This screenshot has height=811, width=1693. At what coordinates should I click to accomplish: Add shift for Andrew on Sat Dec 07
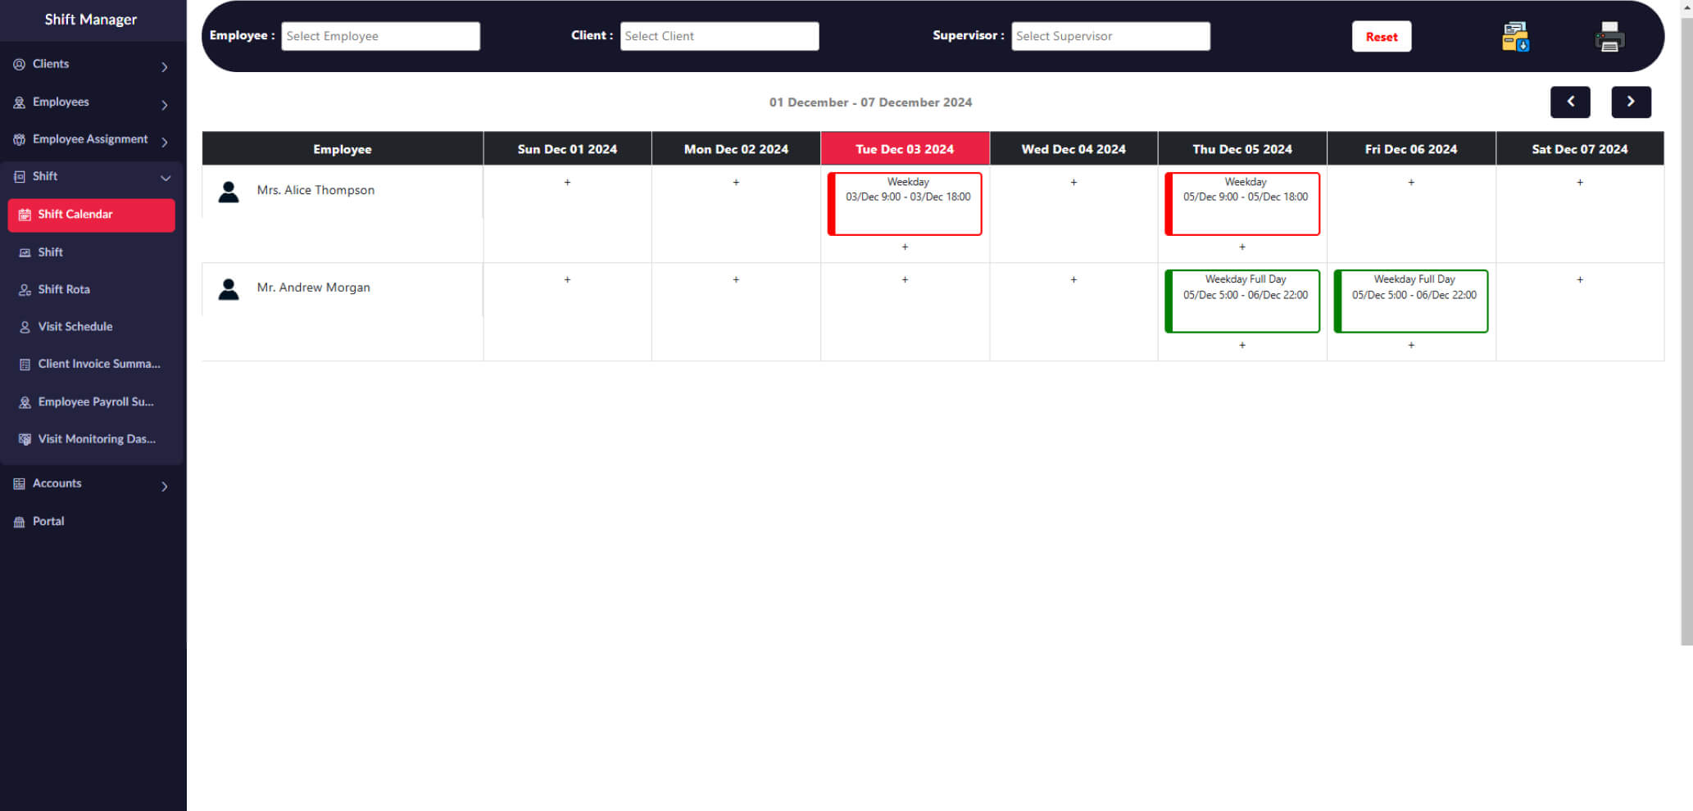coord(1580,279)
